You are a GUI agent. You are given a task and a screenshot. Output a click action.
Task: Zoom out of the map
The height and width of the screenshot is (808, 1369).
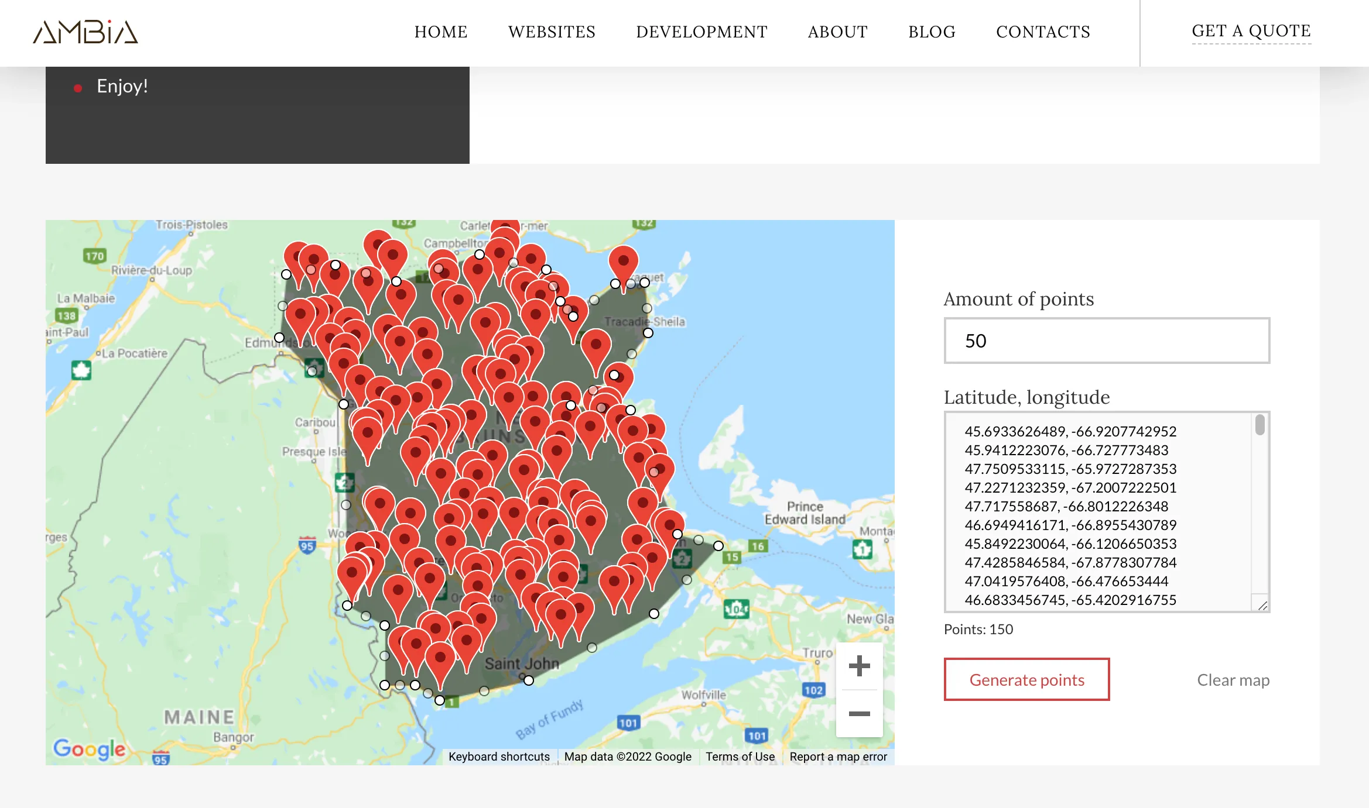pyautogui.click(x=859, y=713)
